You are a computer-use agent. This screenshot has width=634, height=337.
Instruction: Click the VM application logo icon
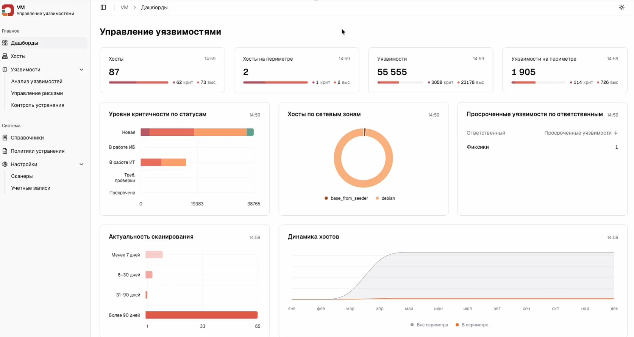(x=8, y=10)
